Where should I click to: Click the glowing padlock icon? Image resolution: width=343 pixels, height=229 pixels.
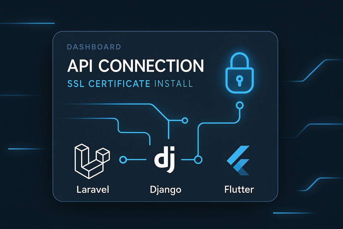pos(239,73)
